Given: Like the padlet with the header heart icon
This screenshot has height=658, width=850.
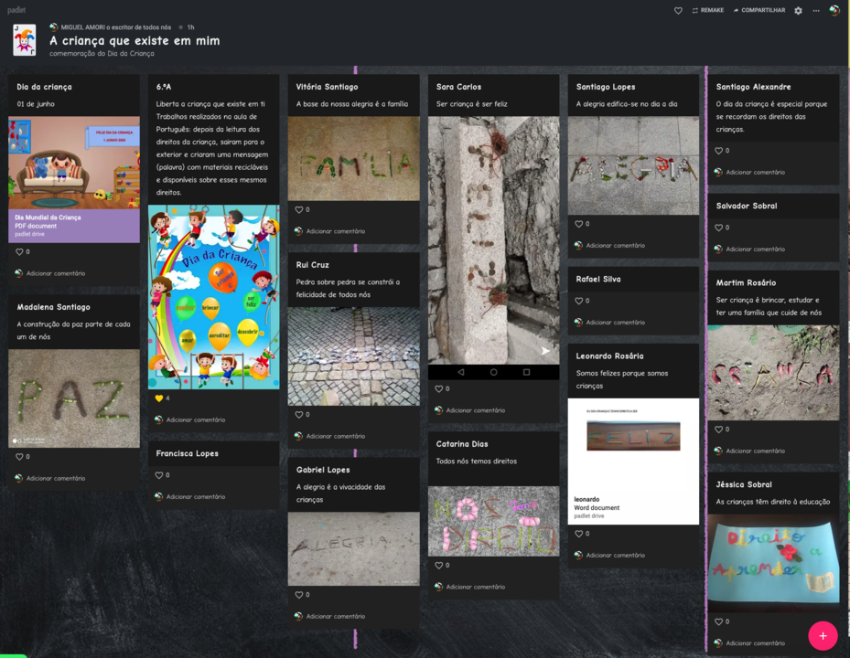Looking at the screenshot, I should tap(678, 11).
